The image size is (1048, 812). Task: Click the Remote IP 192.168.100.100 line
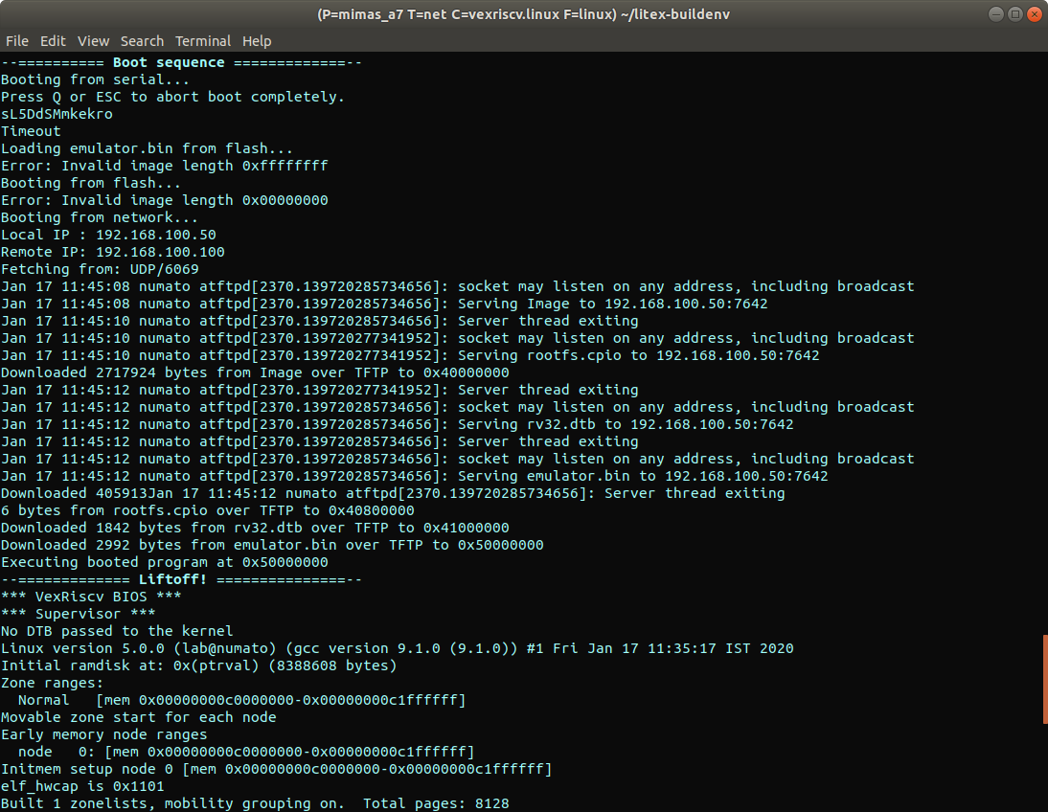coord(112,252)
